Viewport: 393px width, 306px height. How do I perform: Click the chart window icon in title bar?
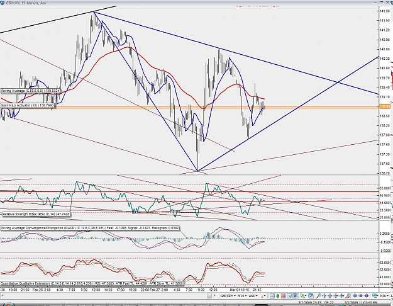pyautogui.click(x=3, y=3)
